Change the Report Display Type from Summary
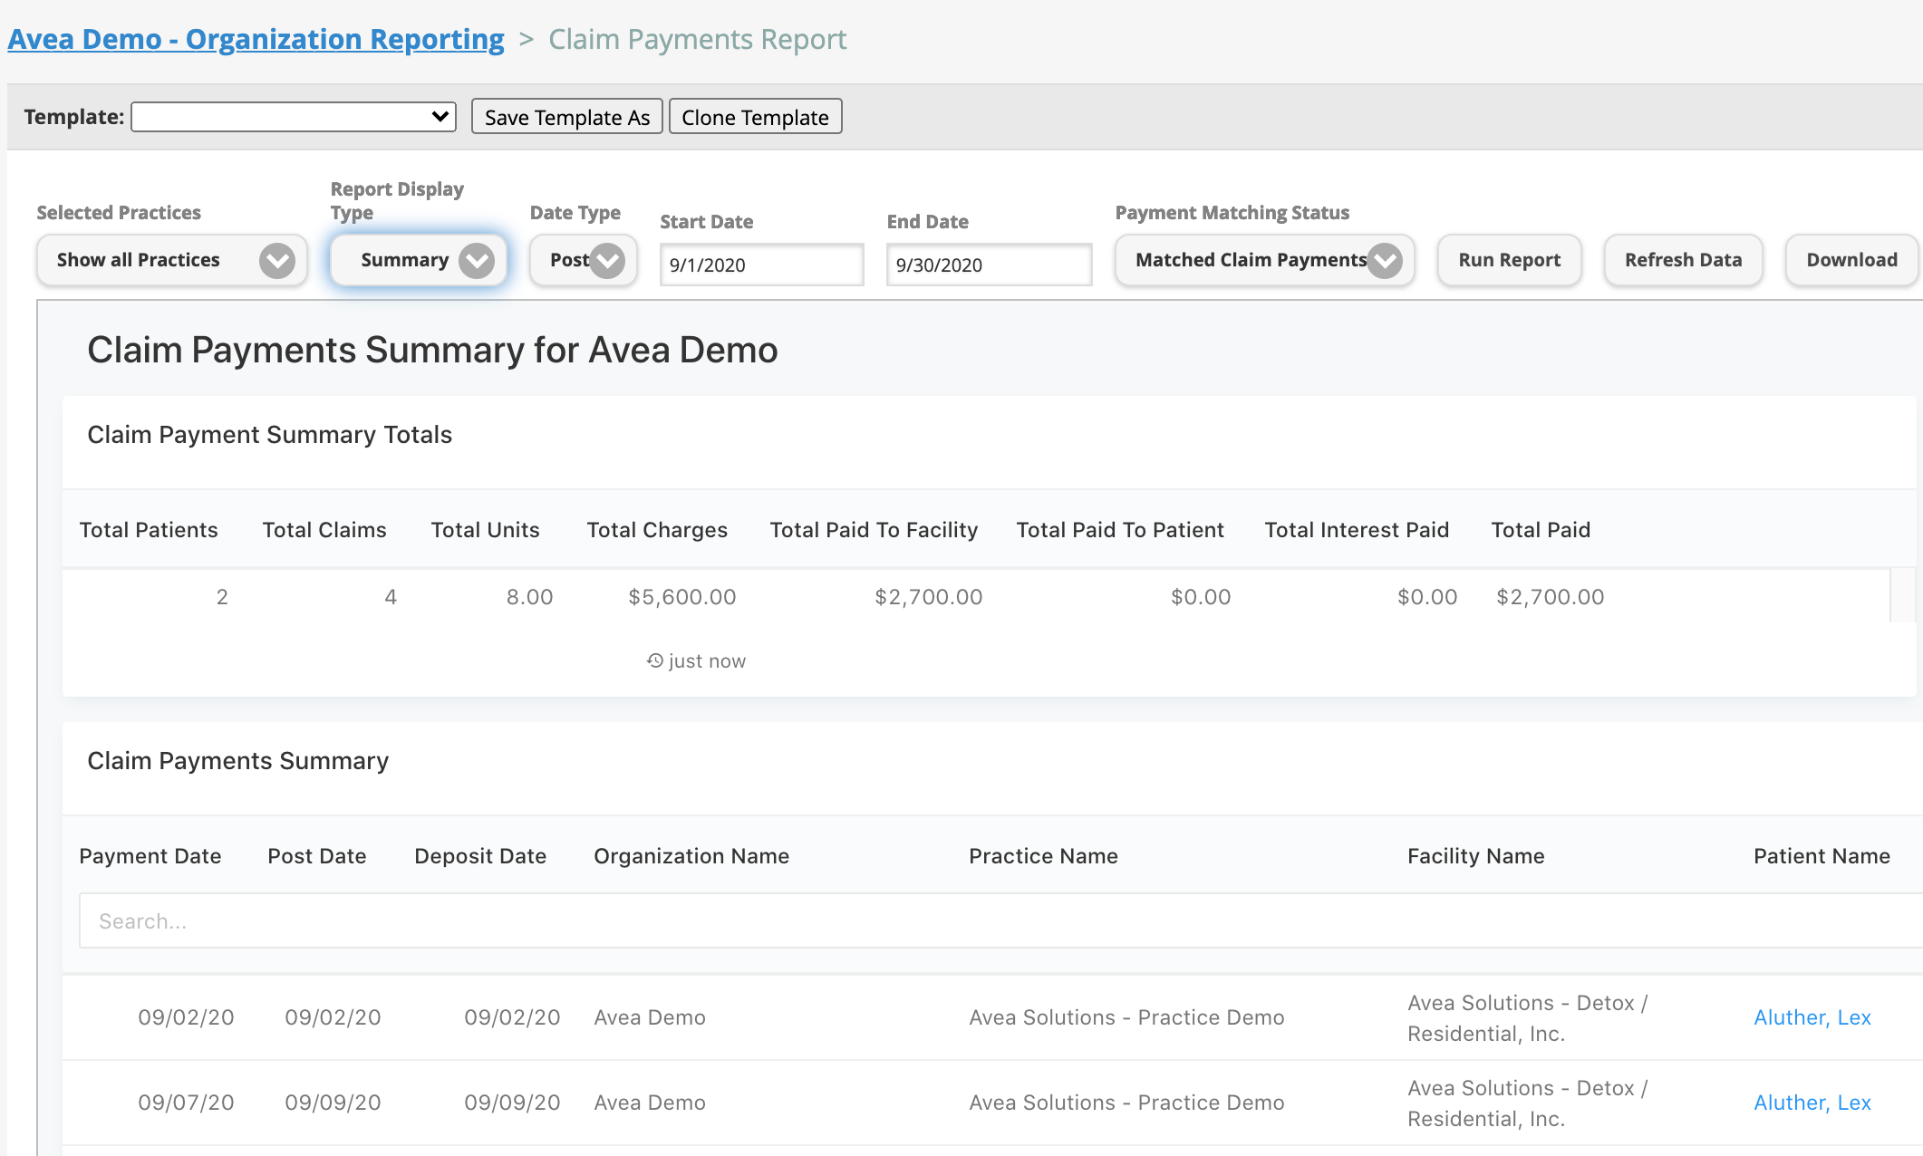This screenshot has width=1923, height=1156. tap(417, 260)
